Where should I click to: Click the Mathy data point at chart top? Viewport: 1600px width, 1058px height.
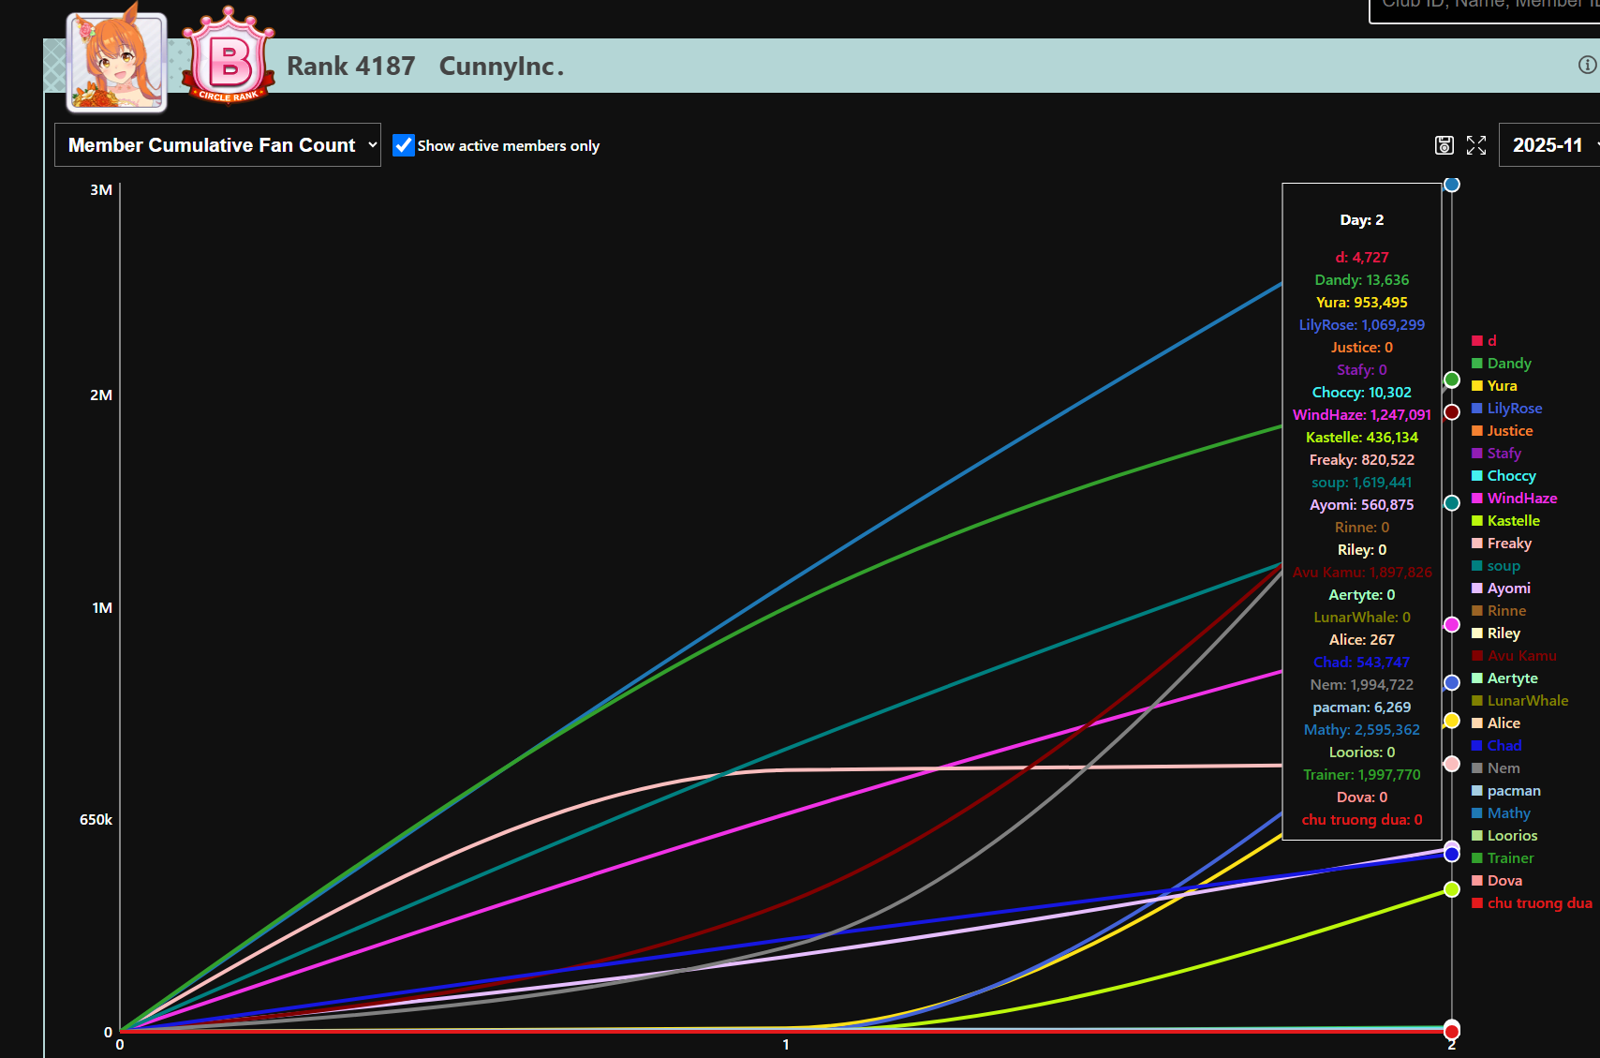pos(1452,185)
